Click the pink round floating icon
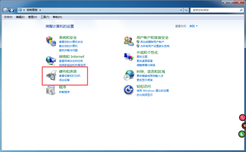Viewport: 246px width, 152px height. (242, 117)
